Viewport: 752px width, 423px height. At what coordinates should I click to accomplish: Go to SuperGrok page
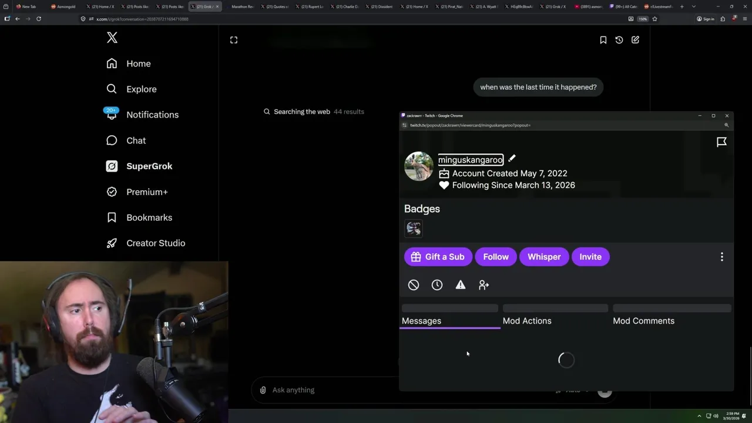tap(139, 166)
